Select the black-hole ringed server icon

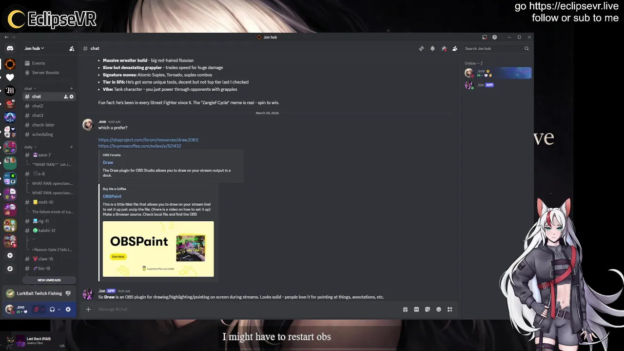pyautogui.click(x=10, y=64)
